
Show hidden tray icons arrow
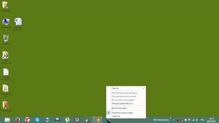[174, 120]
